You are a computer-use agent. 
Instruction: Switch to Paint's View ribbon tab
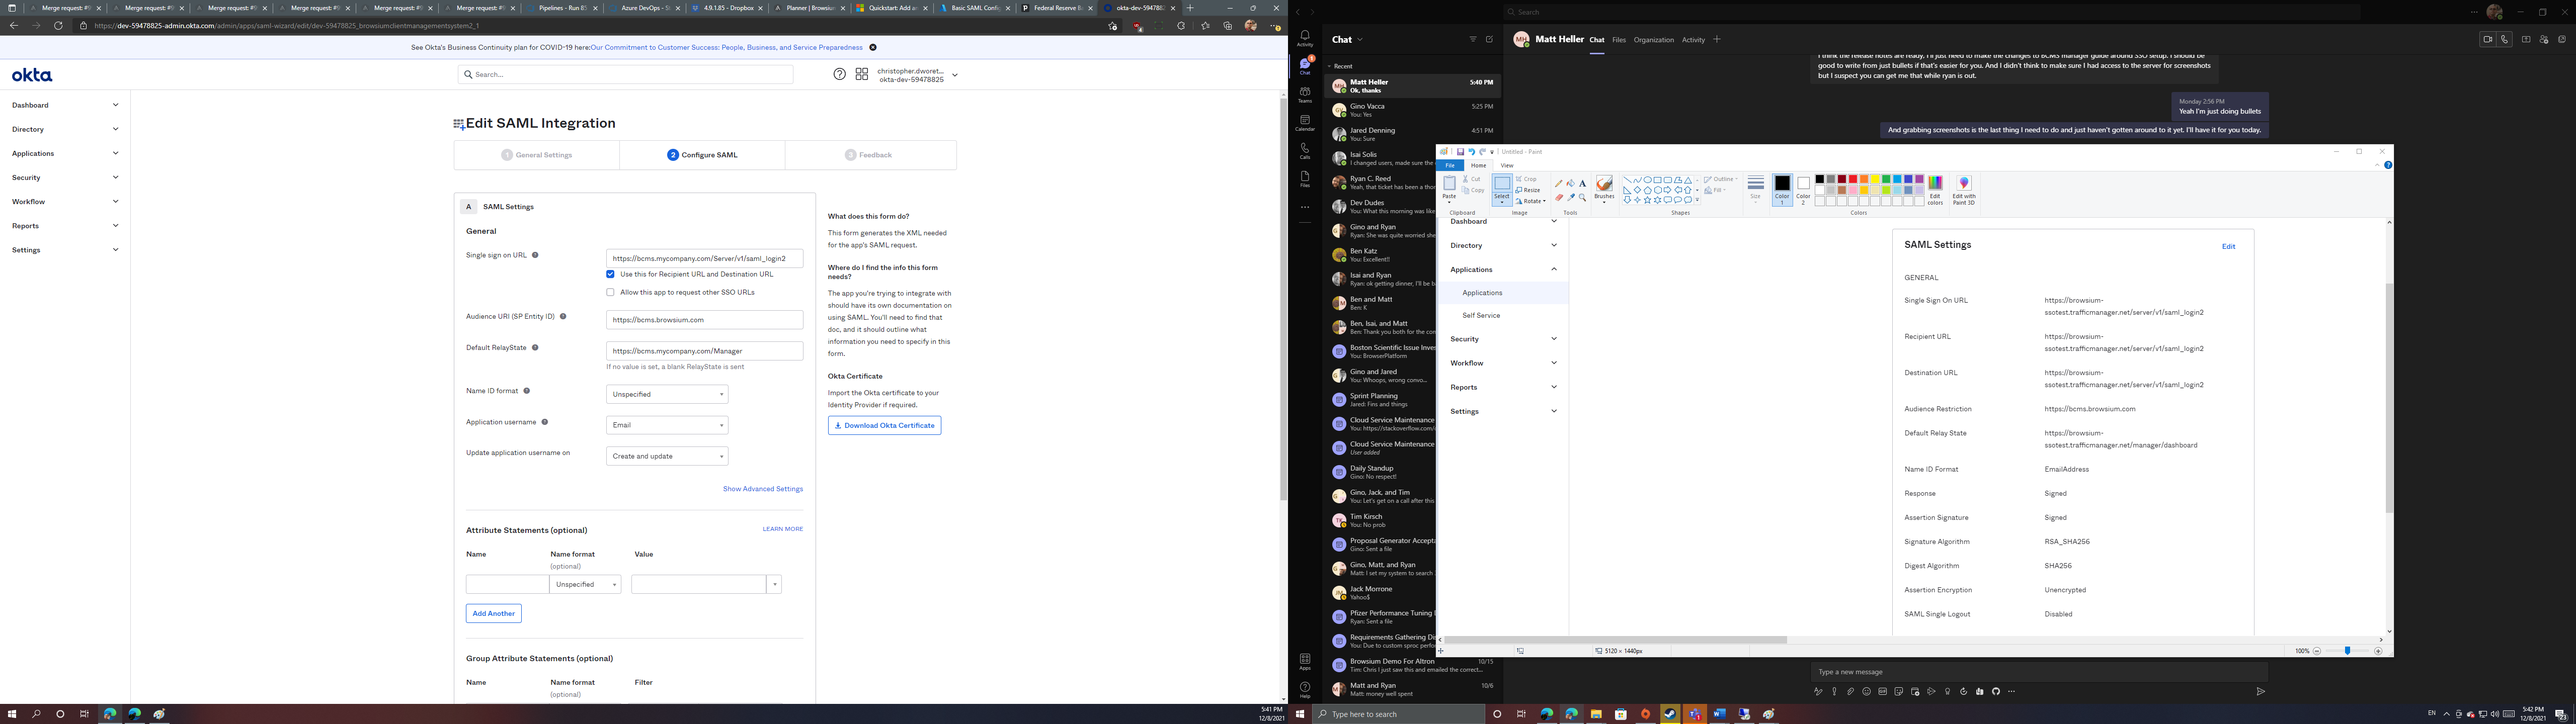coord(1507,166)
